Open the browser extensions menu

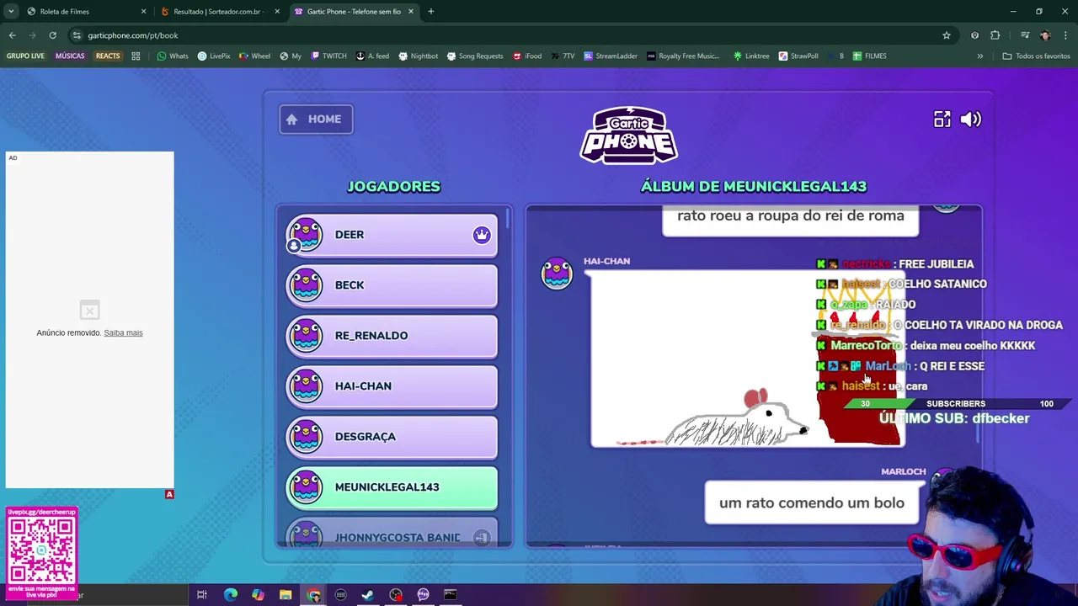(x=995, y=35)
